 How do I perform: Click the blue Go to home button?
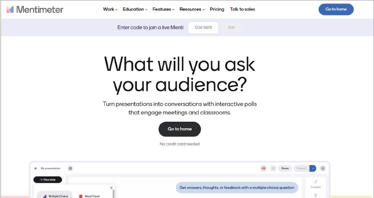click(x=336, y=9)
